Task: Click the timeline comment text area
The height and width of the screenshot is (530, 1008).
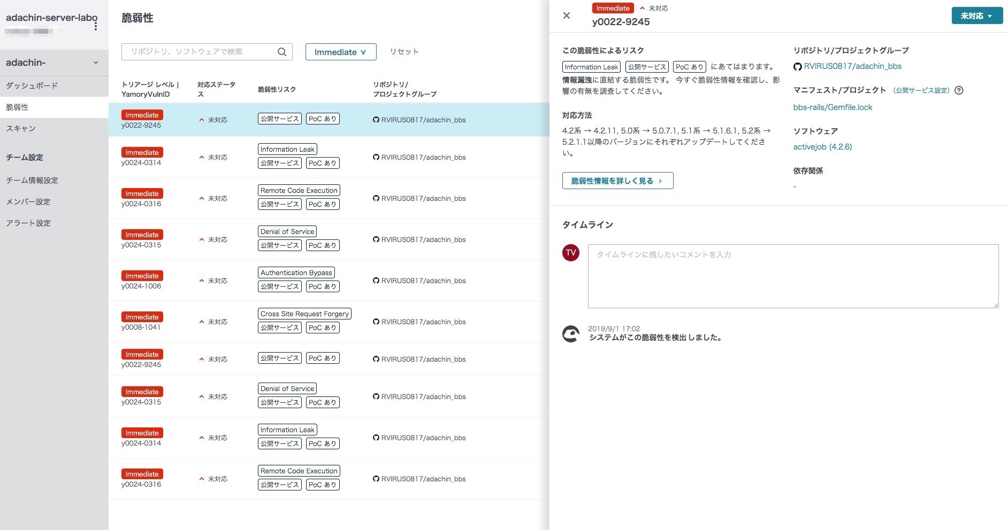Action: point(793,276)
